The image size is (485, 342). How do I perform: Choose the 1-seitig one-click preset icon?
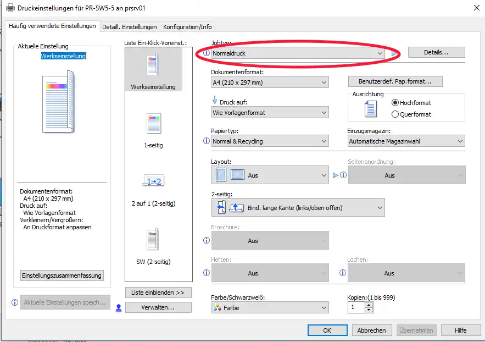153,124
